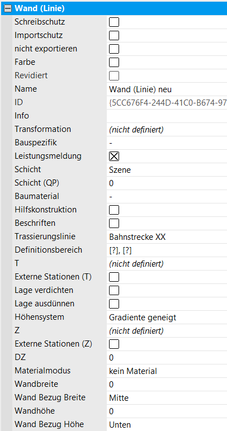Change Materialmodus from kein Material

tap(167, 371)
